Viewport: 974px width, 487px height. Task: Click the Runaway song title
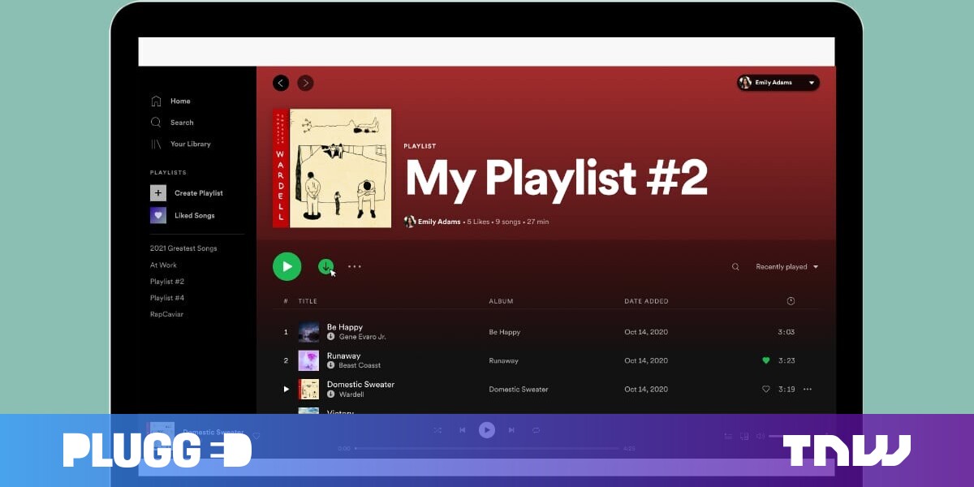pos(343,356)
